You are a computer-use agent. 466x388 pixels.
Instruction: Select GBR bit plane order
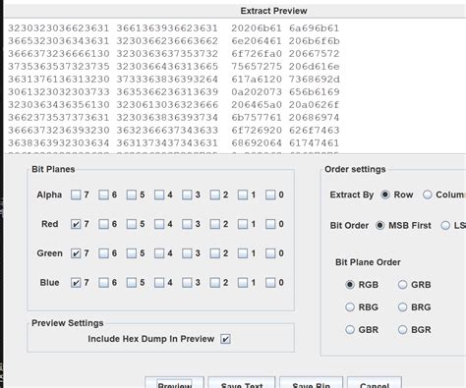click(x=350, y=330)
